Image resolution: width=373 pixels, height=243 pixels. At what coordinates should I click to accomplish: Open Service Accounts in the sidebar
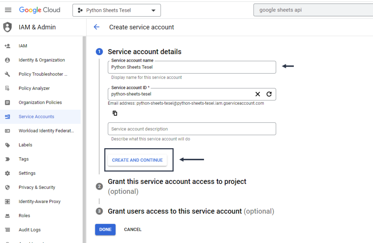37,117
